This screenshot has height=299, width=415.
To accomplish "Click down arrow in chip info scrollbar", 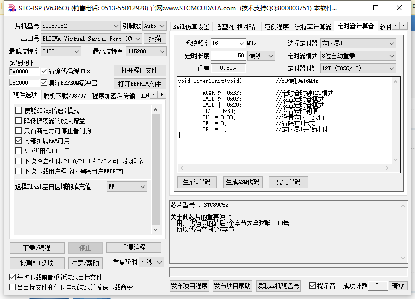I will (403, 258).
